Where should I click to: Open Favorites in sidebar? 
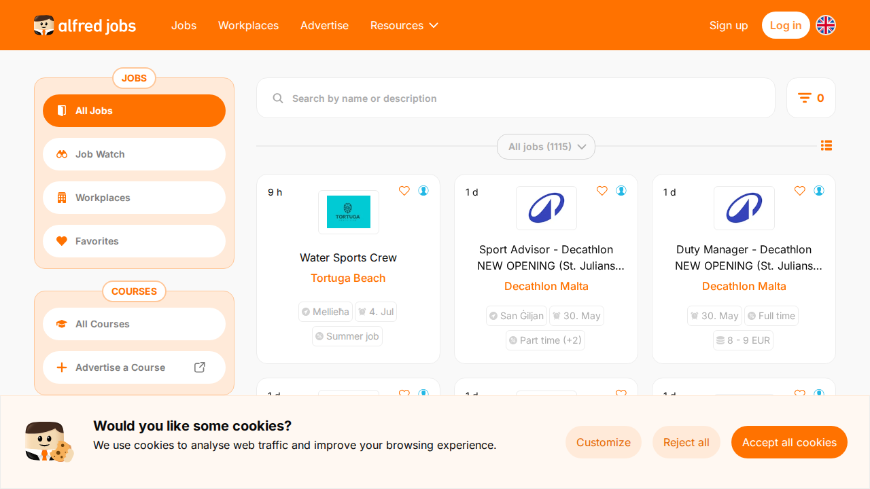point(134,241)
